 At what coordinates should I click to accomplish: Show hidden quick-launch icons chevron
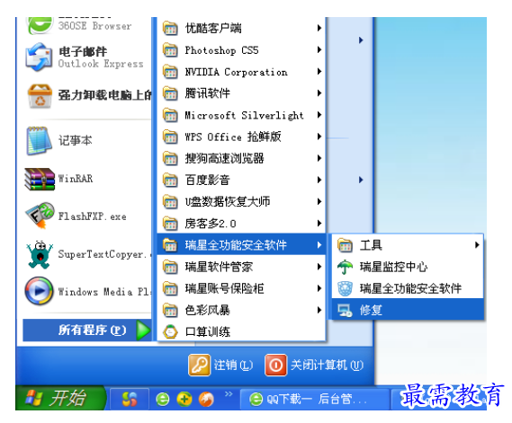[229, 394]
